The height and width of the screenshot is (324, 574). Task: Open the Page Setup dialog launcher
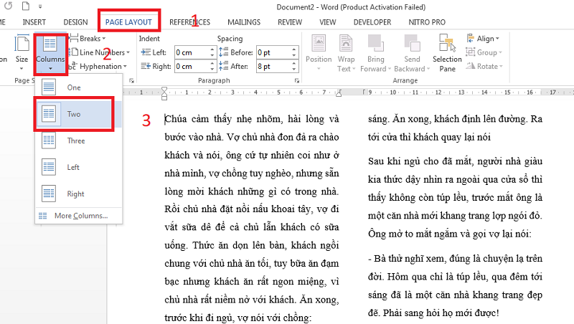(131, 81)
